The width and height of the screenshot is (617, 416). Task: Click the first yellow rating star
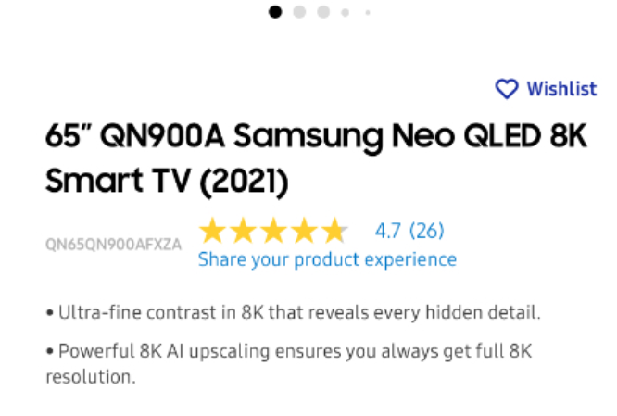click(213, 230)
